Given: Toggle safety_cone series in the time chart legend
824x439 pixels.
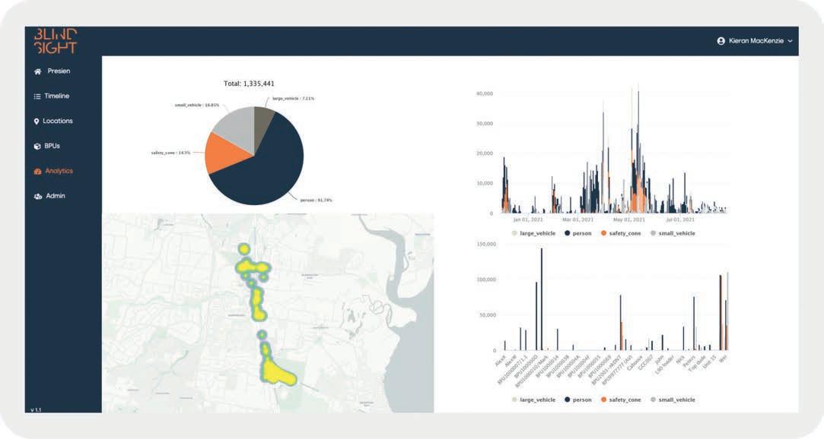Looking at the screenshot, I should click(621, 233).
